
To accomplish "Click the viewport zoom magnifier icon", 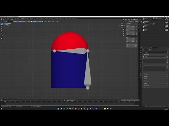I will click(x=124, y=29).
